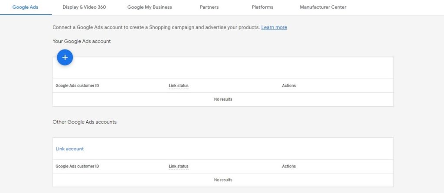Select the Google My Business tab
The width and height of the screenshot is (444, 193).
coord(150,7)
